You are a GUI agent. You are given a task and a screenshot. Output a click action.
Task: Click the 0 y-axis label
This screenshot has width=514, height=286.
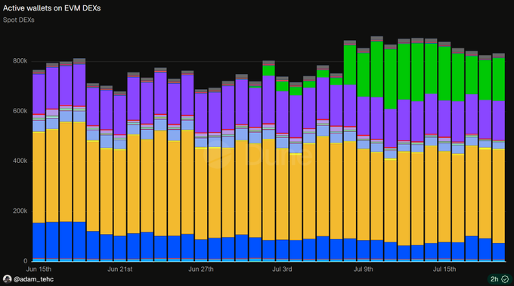[x=25, y=261]
